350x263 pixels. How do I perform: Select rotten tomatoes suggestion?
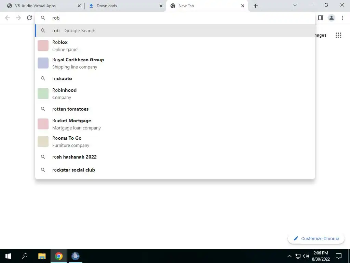tap(175, 109)
